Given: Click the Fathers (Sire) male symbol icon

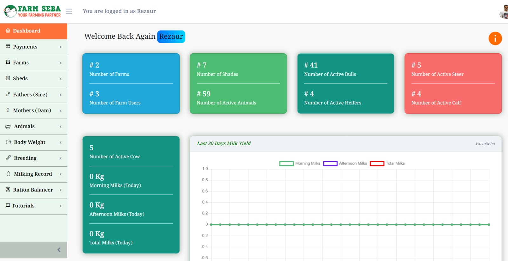Looking at the screenshot, I should (x=8, y=95).
